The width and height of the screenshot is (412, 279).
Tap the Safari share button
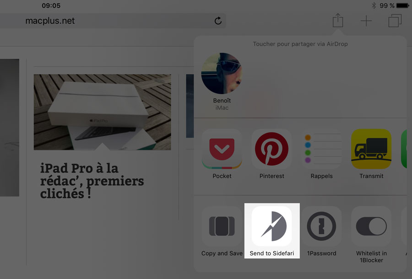click(x=338, y=20)
